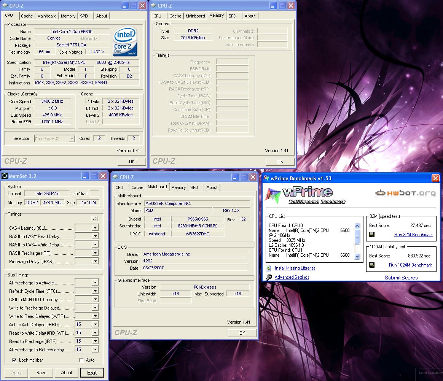Open the Advanced Settings link

coord(292,277)
